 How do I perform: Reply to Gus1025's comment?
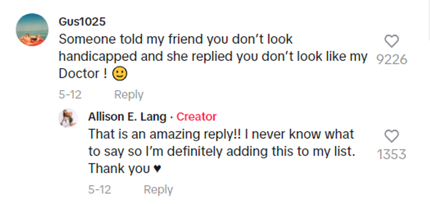coord(129,94)
